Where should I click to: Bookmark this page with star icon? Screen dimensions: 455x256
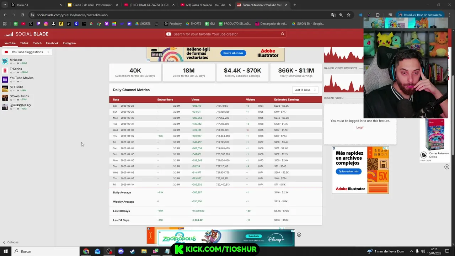pyautogui.click(x=349, y=15)
